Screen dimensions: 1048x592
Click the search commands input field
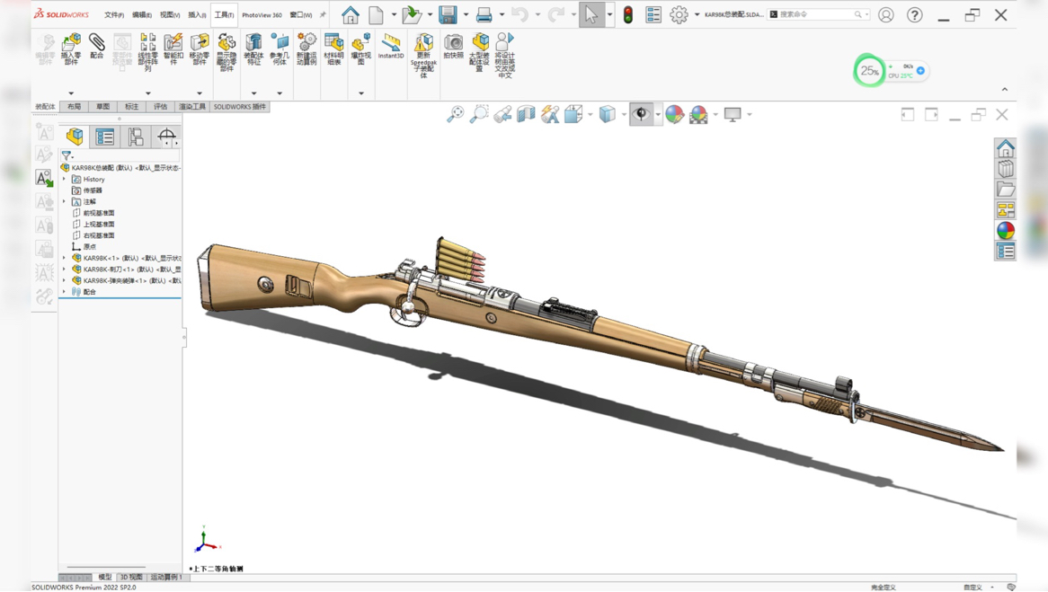click(818, 14)
